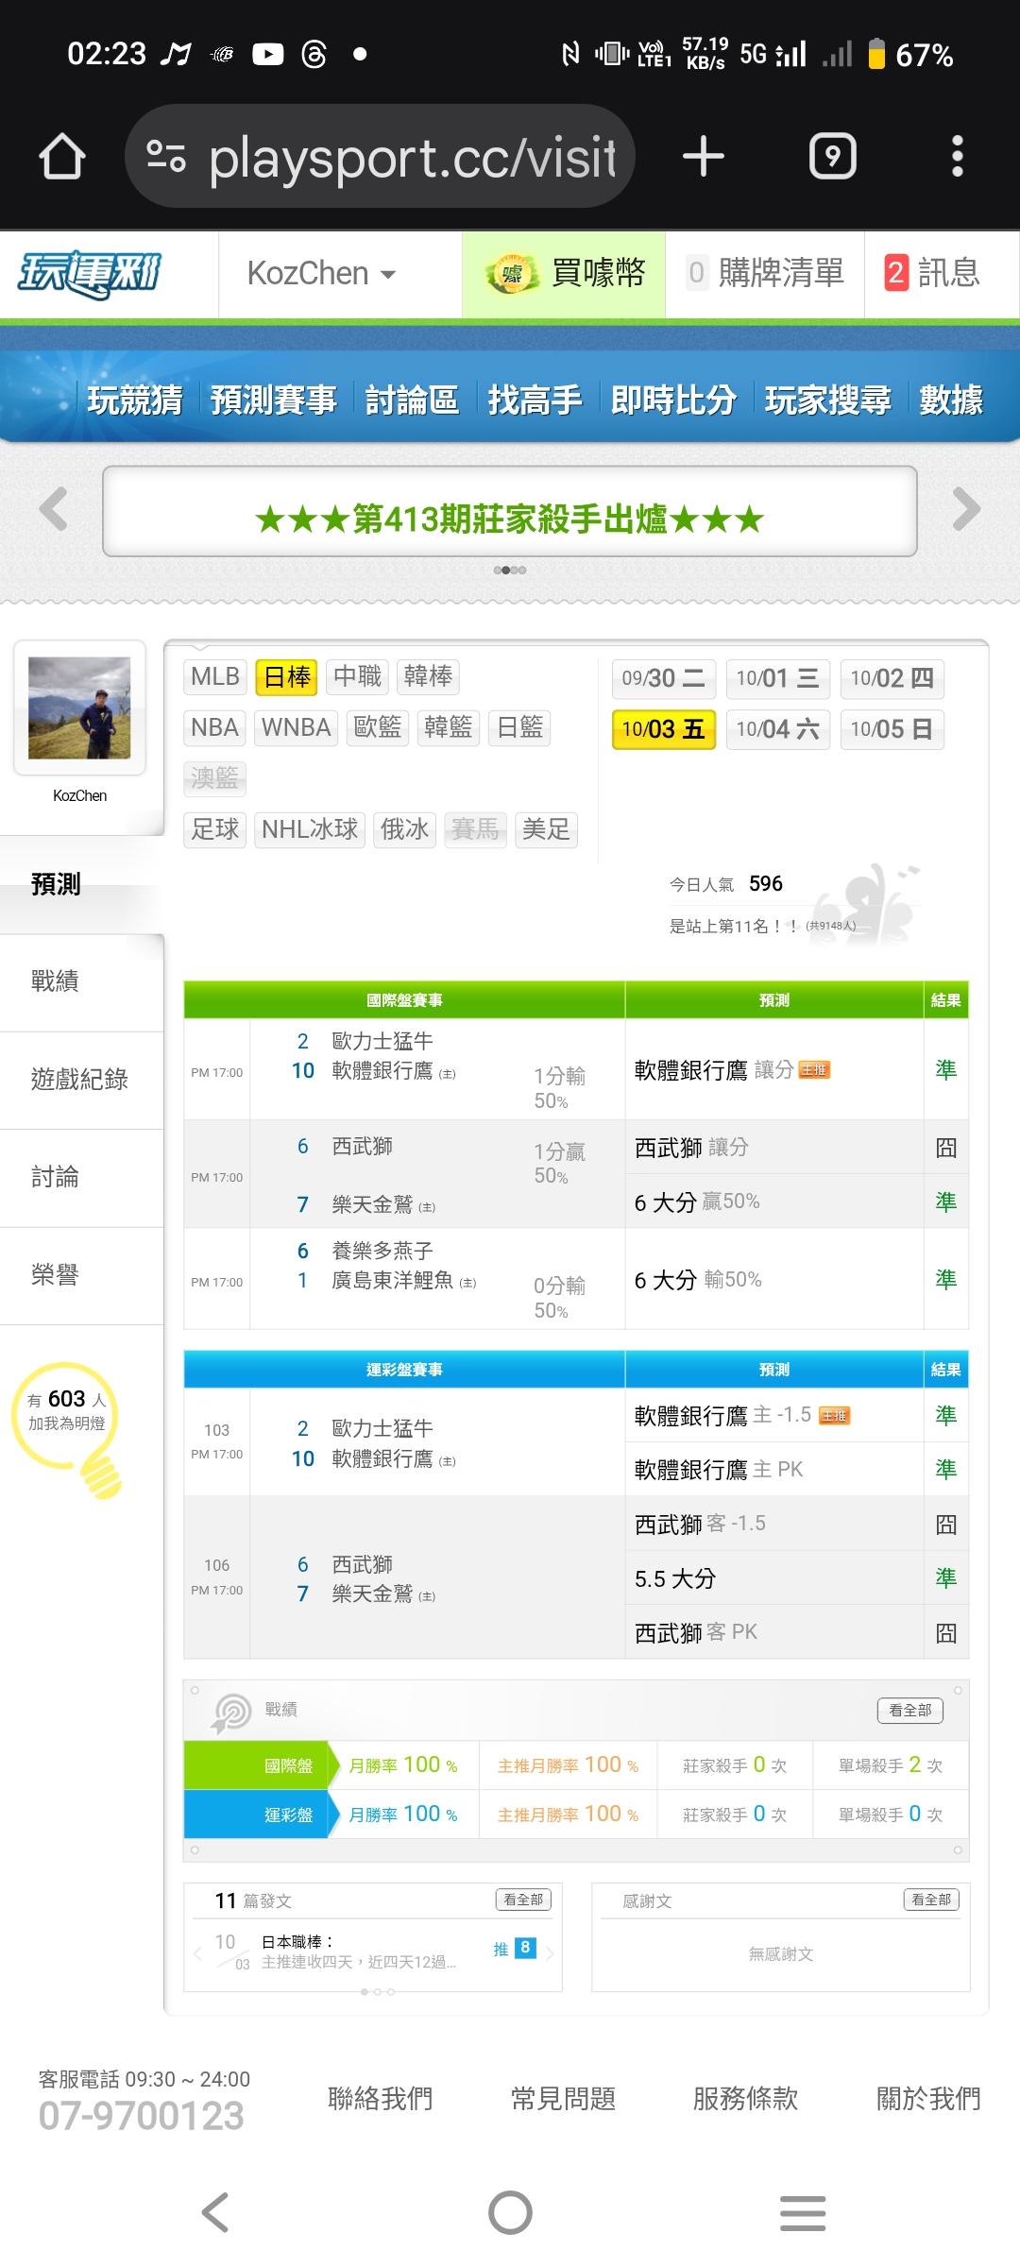Open the 日本職棒 post preview
The width and height of the screenshot is (1020, 2267).
(x=359, y=1952)
